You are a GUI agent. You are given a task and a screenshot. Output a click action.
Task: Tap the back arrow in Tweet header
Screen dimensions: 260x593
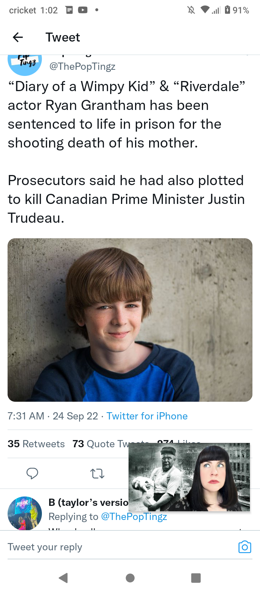coord(18,37)
